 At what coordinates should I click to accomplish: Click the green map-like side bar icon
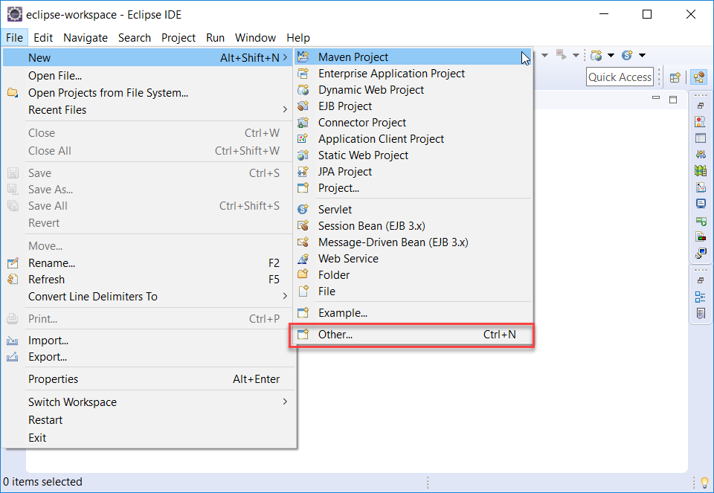tap(701, 171)
